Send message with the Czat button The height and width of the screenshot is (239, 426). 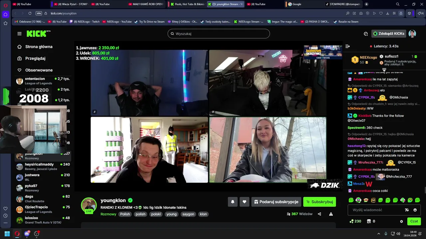[x=414, y=221]
